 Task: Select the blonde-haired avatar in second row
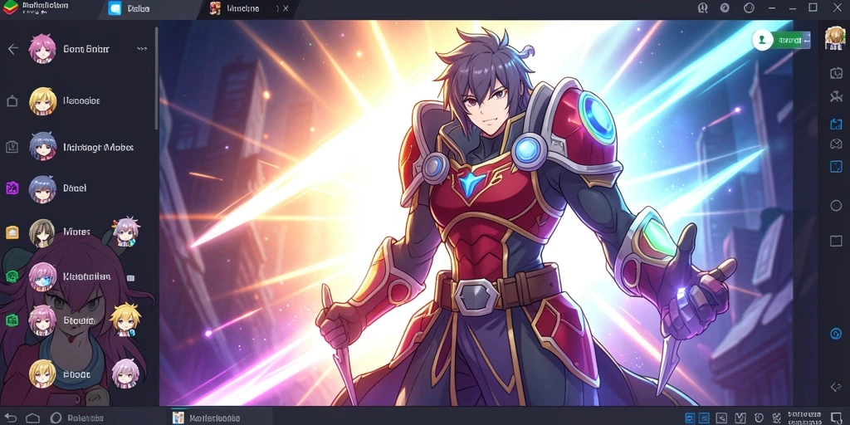coord(43,100)
